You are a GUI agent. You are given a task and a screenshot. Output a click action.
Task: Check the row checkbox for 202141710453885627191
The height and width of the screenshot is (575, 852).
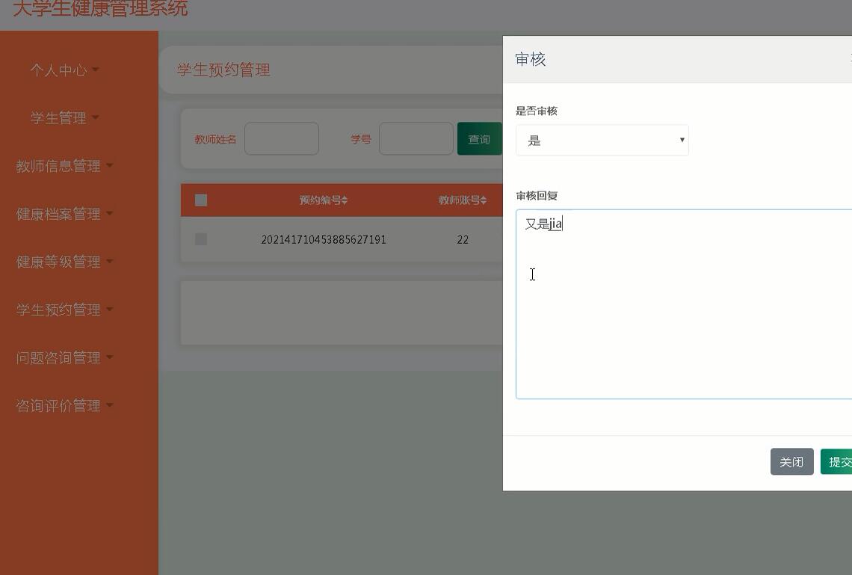pyautogui.click(x=201, y=239)
